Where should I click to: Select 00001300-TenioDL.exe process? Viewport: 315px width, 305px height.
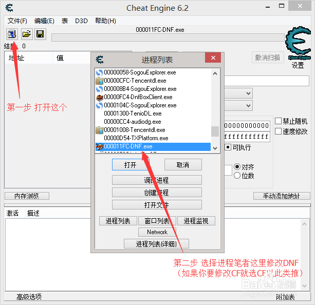click(x=153, y=113)
